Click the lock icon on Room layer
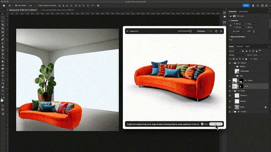This screenshot has height=152, width=271. coord(265,107)
